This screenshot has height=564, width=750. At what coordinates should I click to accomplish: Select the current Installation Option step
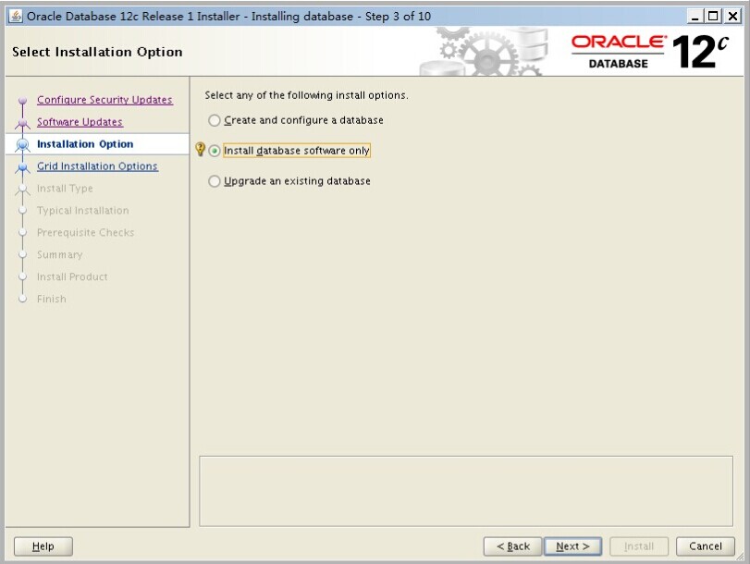click(85, 144)
